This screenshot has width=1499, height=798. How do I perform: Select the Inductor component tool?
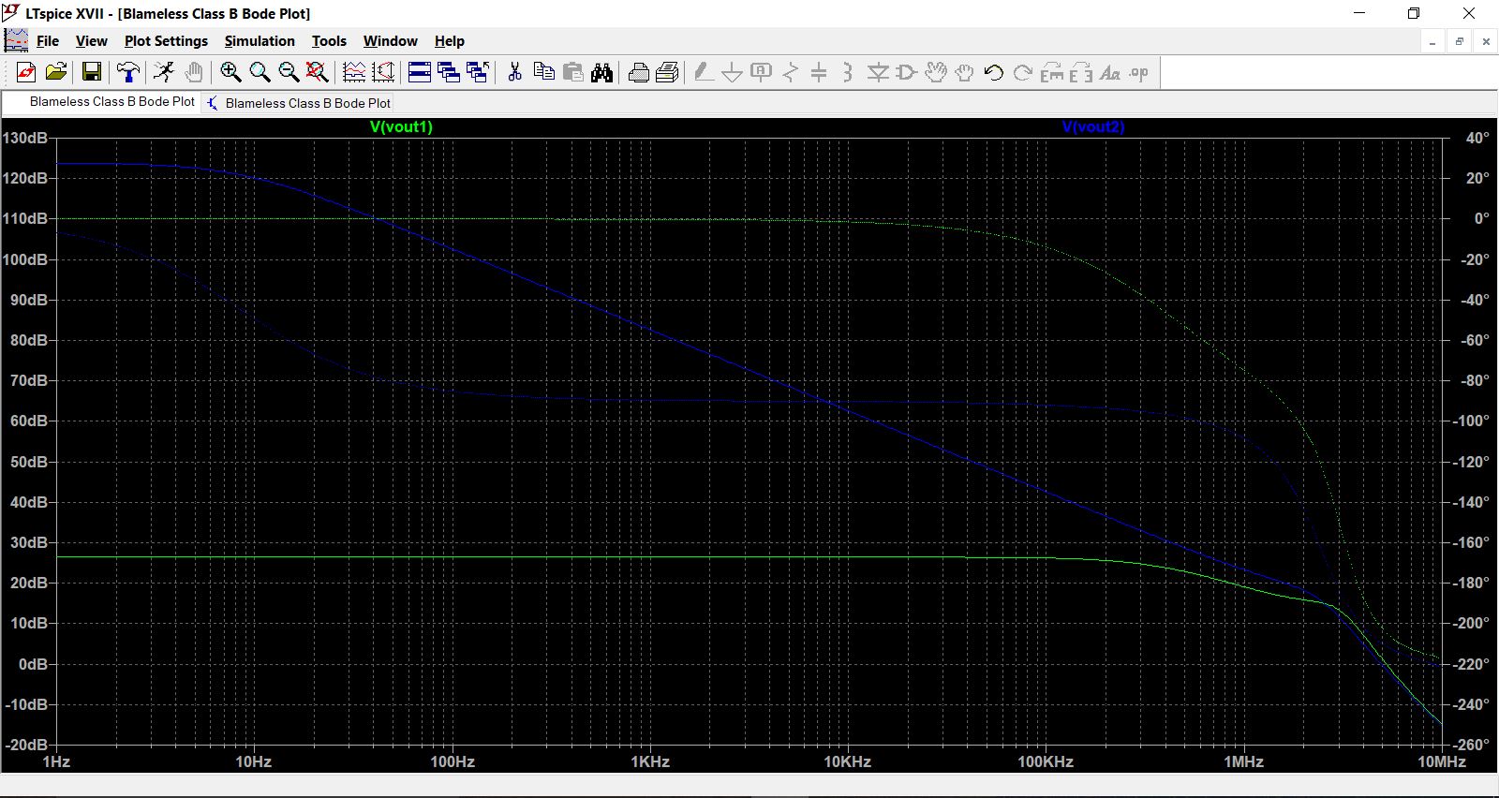click(848, 72)
